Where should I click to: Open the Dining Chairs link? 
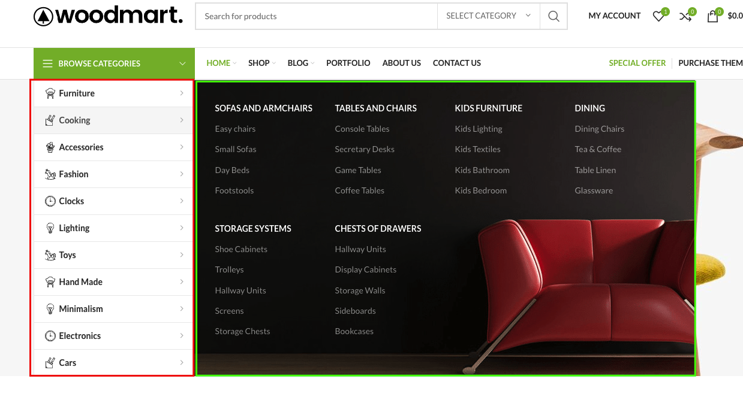click(x=600, y=129)
